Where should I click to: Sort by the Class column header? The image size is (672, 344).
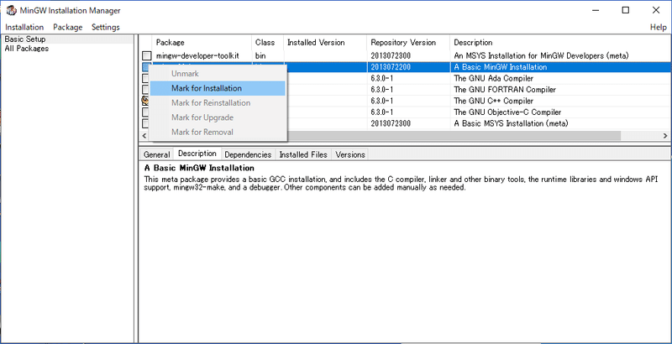267,42
